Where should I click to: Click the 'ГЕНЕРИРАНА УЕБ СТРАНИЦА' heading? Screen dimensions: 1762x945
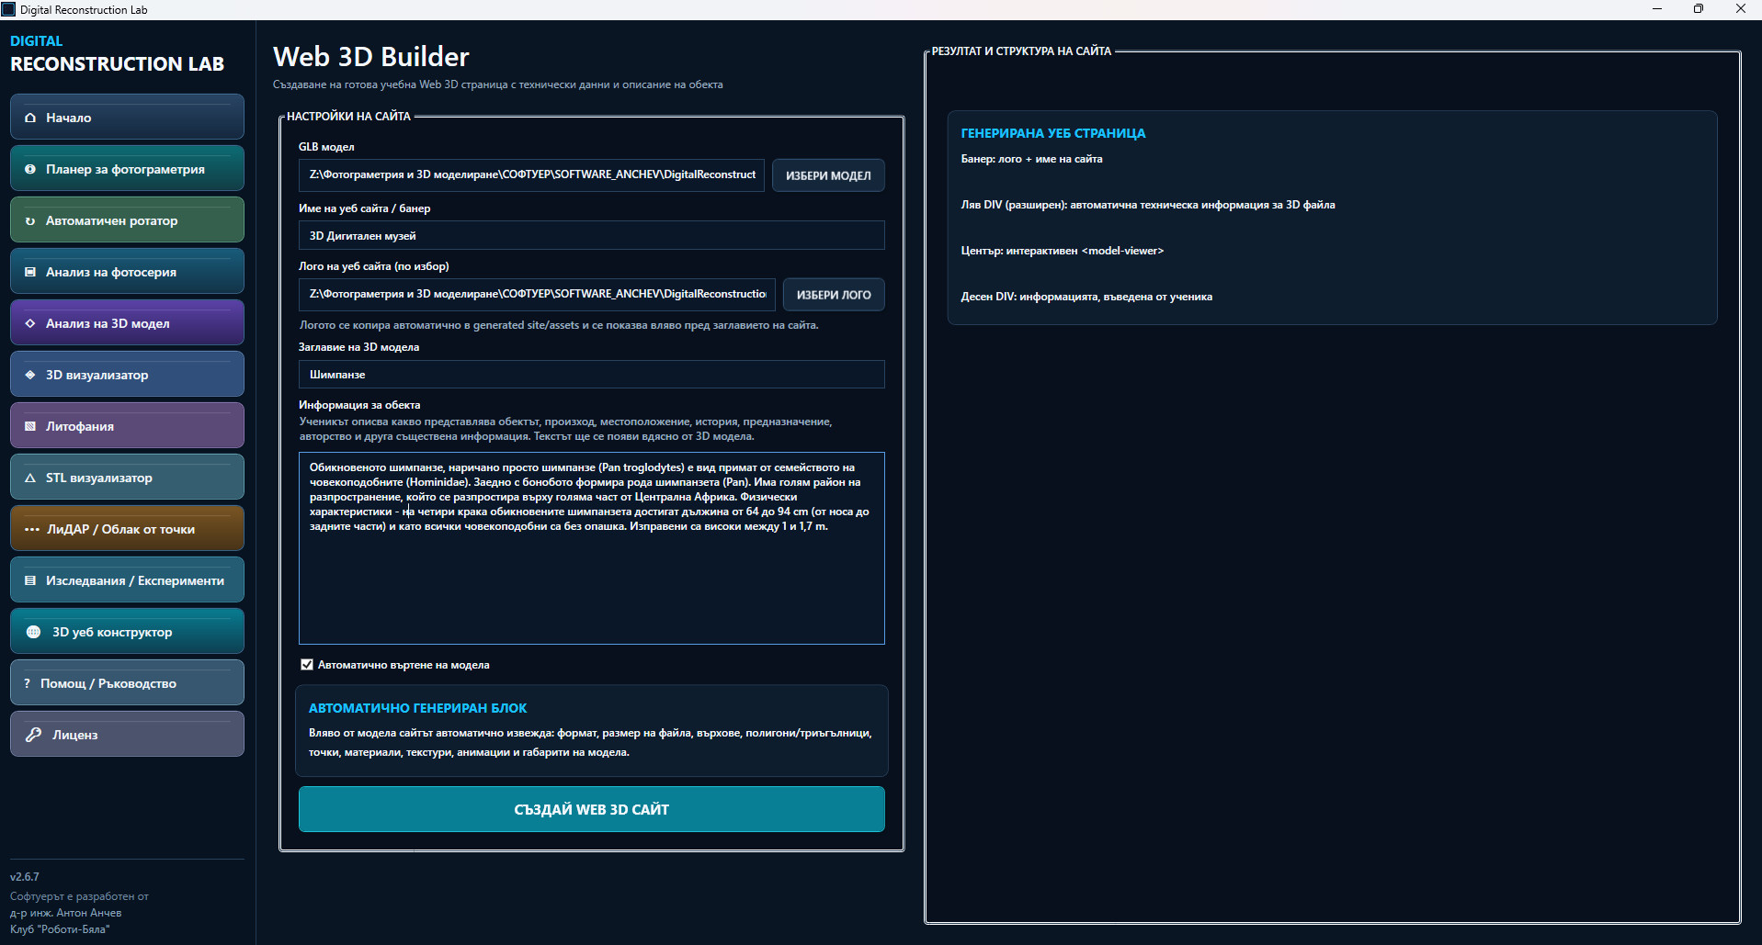(x=1053, y=133)
